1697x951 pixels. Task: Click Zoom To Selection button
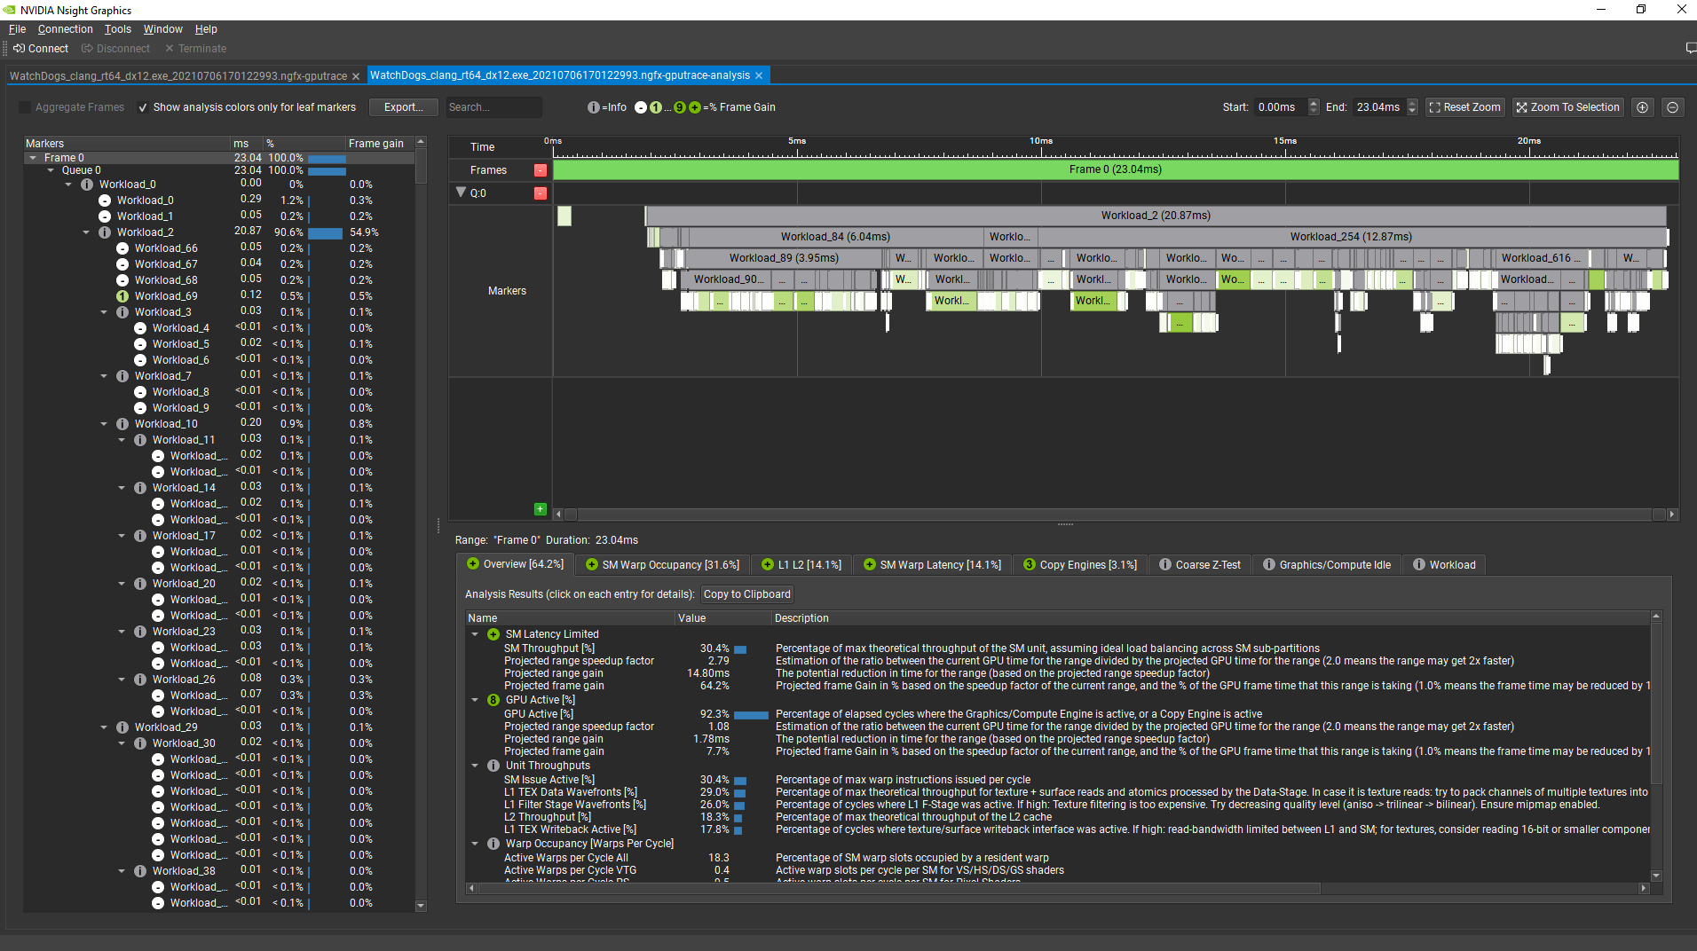point(1568,107)
